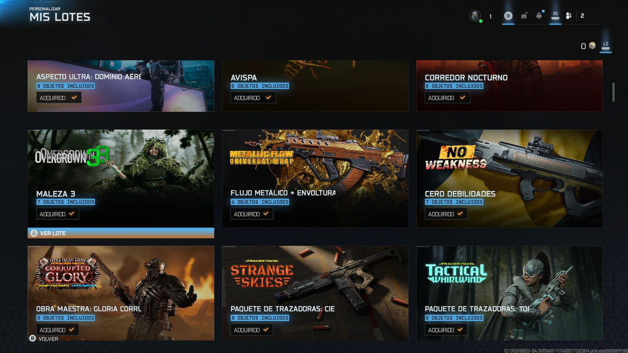This screenshot has height=353, width=628.
Task: Click the 'MIS LOTES' page heading
Action: point(60,17)
